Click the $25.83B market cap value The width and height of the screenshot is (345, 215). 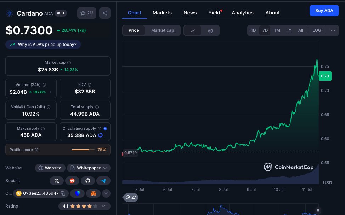click(x=48, y=70)
